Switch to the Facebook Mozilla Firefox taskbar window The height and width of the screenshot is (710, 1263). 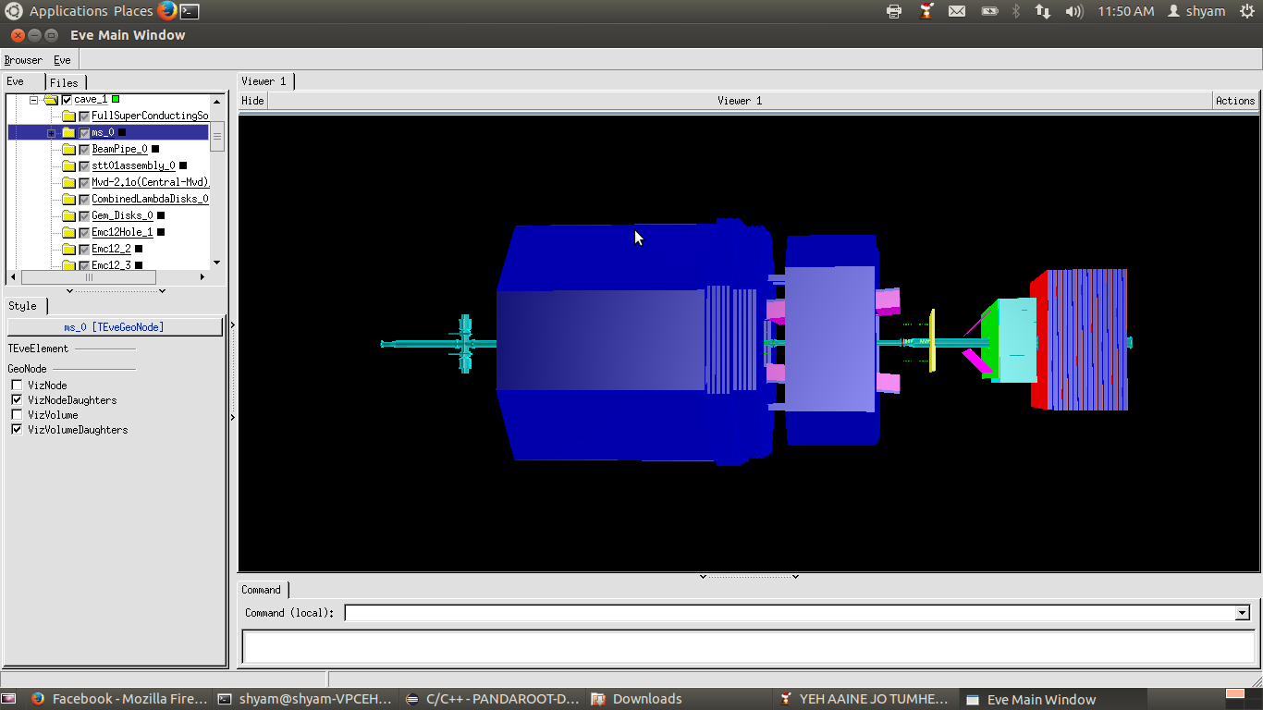click(119, 699)
